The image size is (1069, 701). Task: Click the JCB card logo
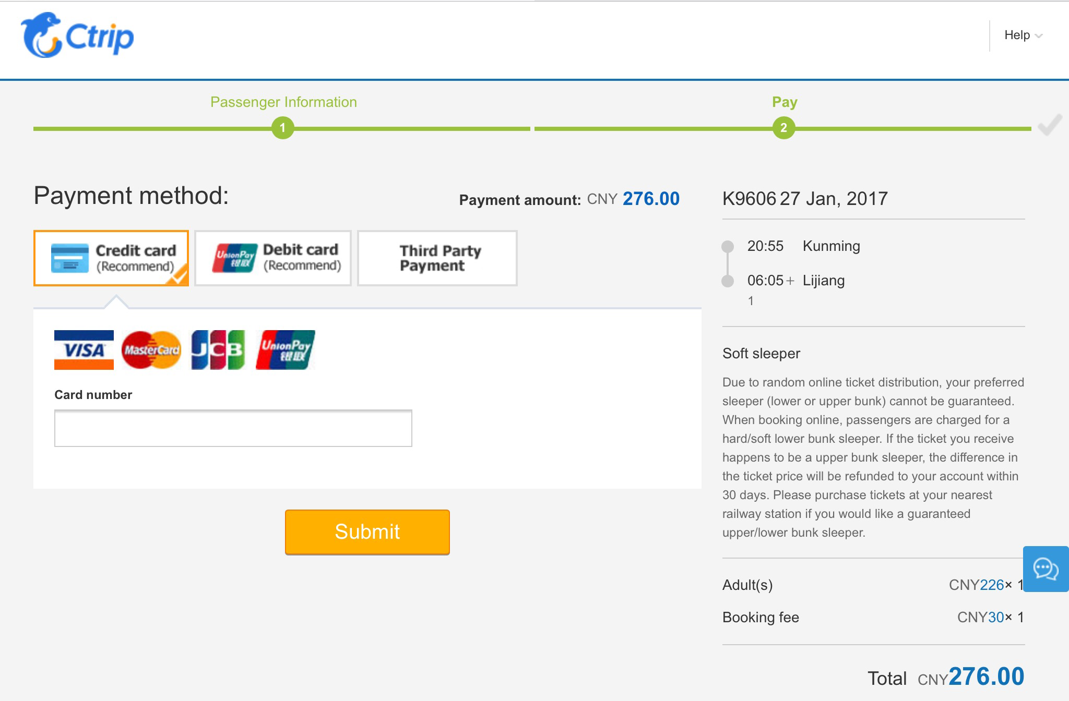point(218,350)
